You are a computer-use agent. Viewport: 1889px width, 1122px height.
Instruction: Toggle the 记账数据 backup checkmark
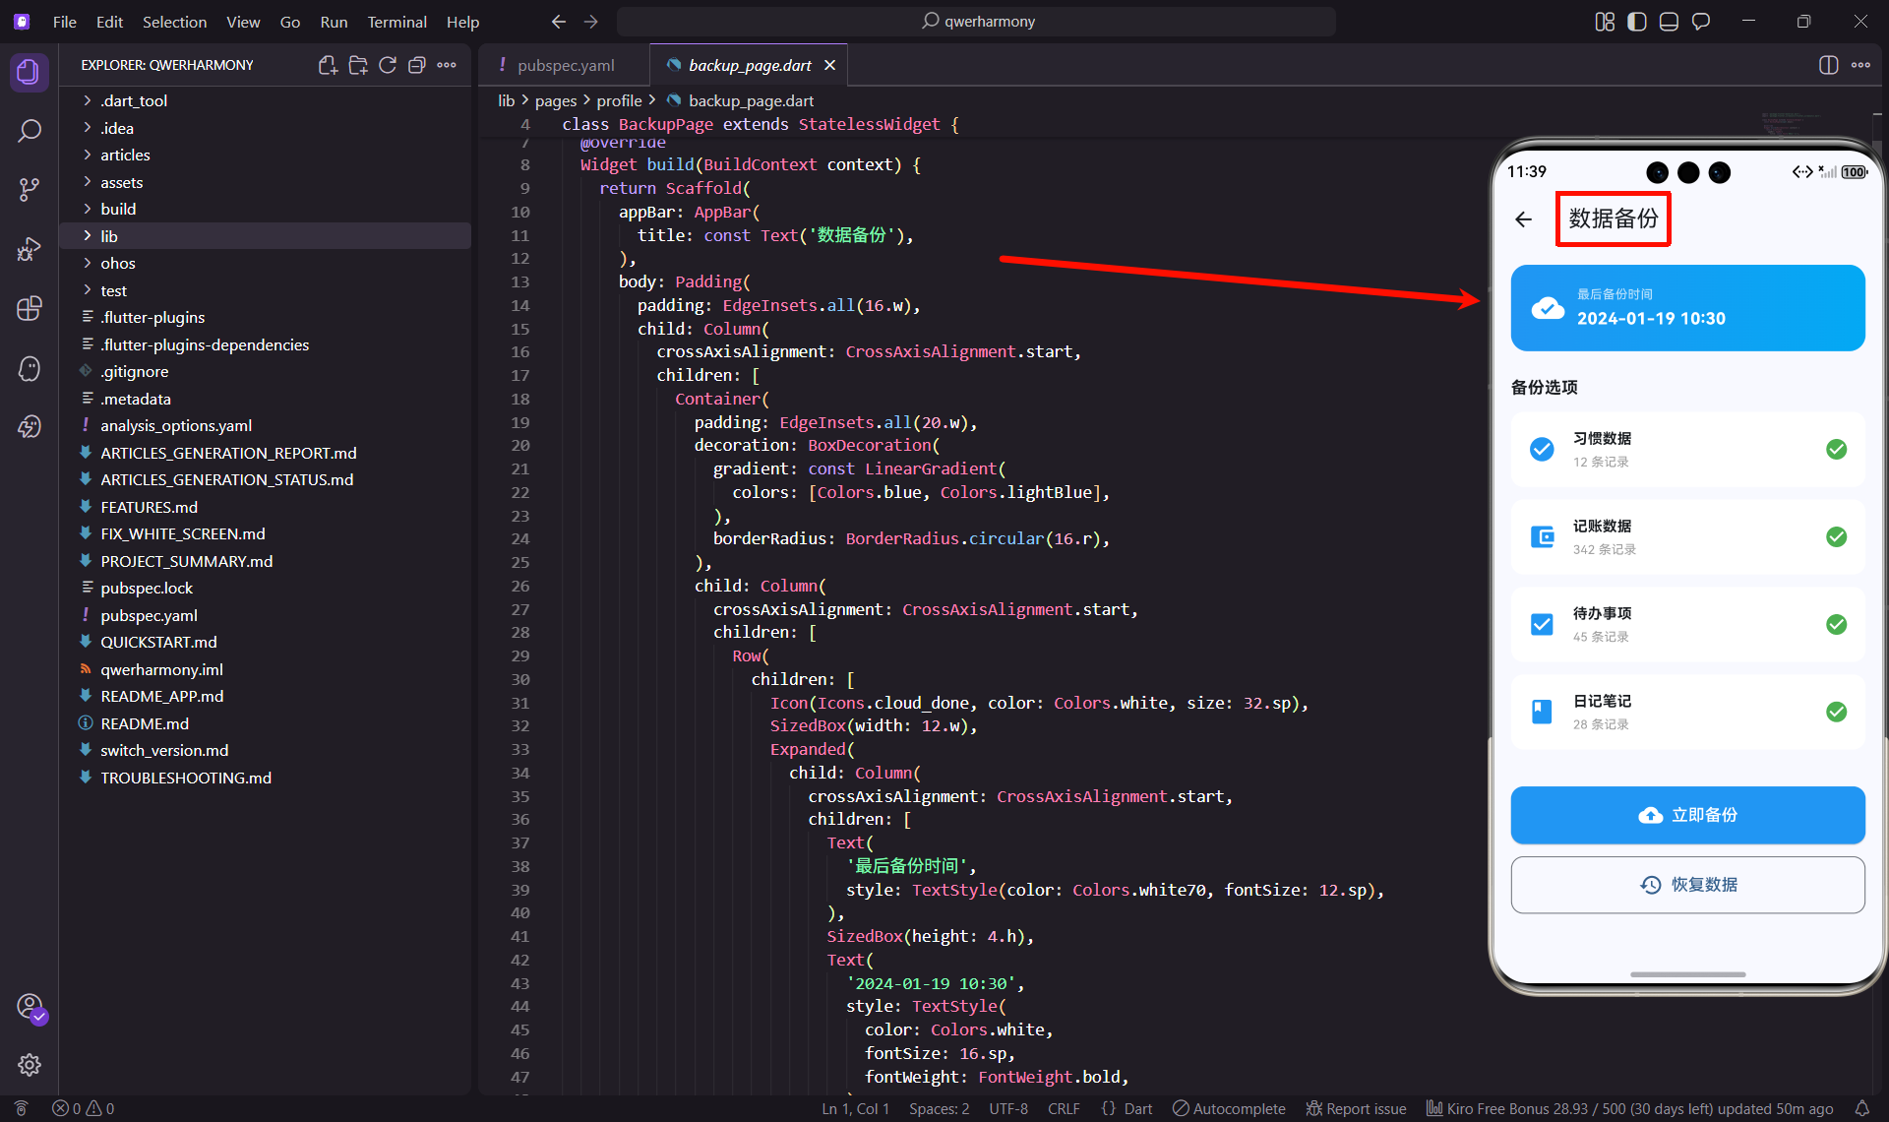[1836, 536]
